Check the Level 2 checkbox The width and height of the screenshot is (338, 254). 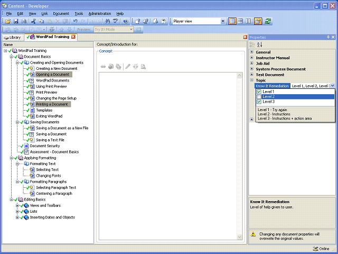click(x=259, y=97)
